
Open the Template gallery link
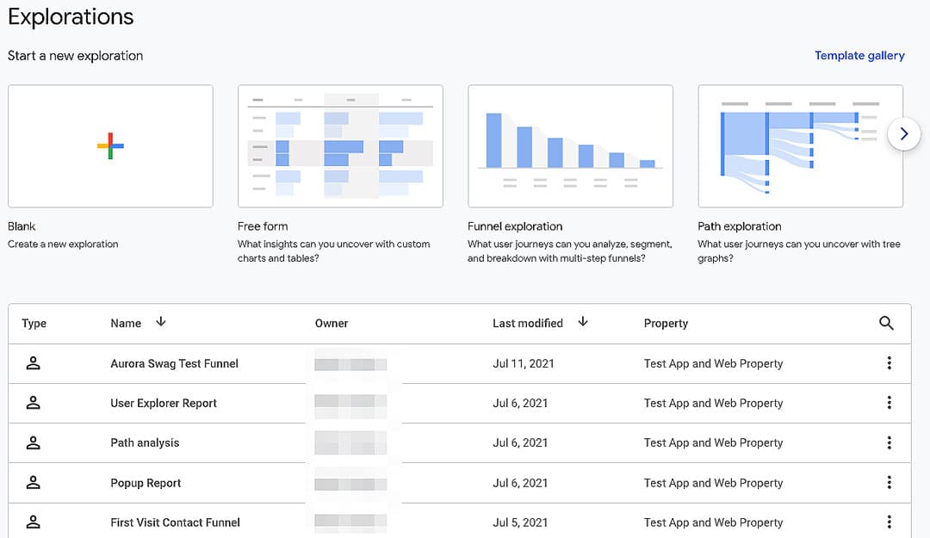coord(859,56)
